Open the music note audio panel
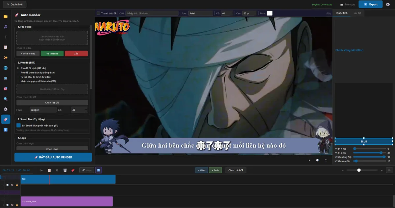This screenshot has width=395, height=208. pos(6,26)
